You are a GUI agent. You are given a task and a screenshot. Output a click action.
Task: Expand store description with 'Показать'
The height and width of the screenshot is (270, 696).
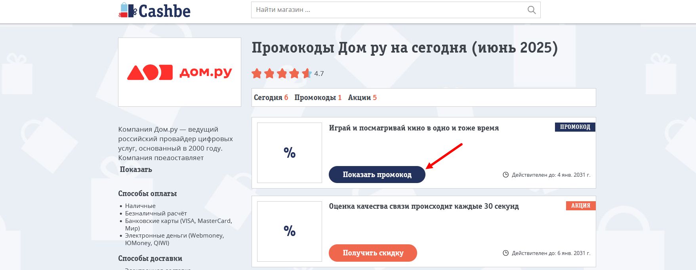coord(136,170)
